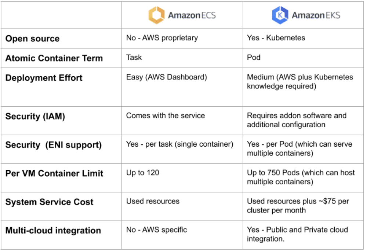
Task: Click the 'Easy (AWS Dashboard)' cell
Action: 167,77
